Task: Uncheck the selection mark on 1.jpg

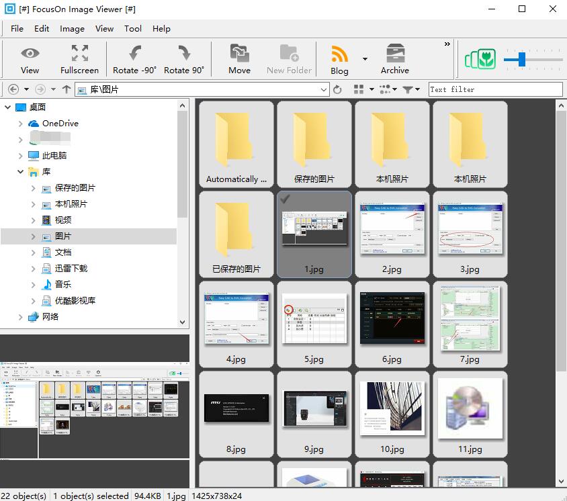Action: [286, 199]
